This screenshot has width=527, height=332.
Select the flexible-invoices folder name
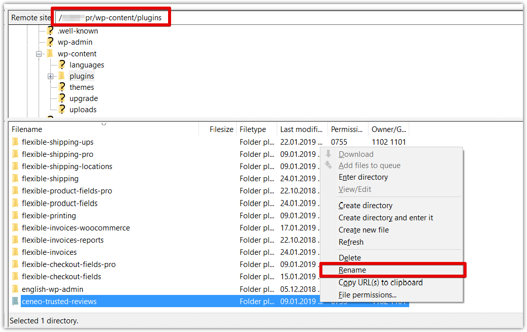pos(49,252)
